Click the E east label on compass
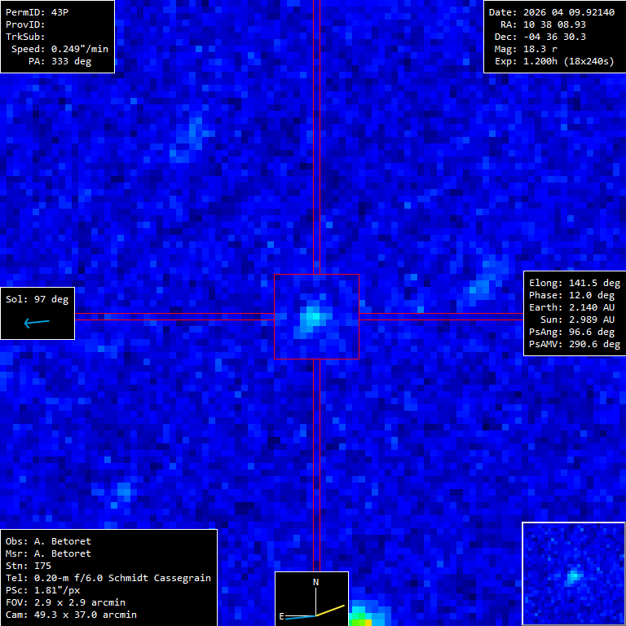Viewport: 626px width, 626px height. click(281, 616)
